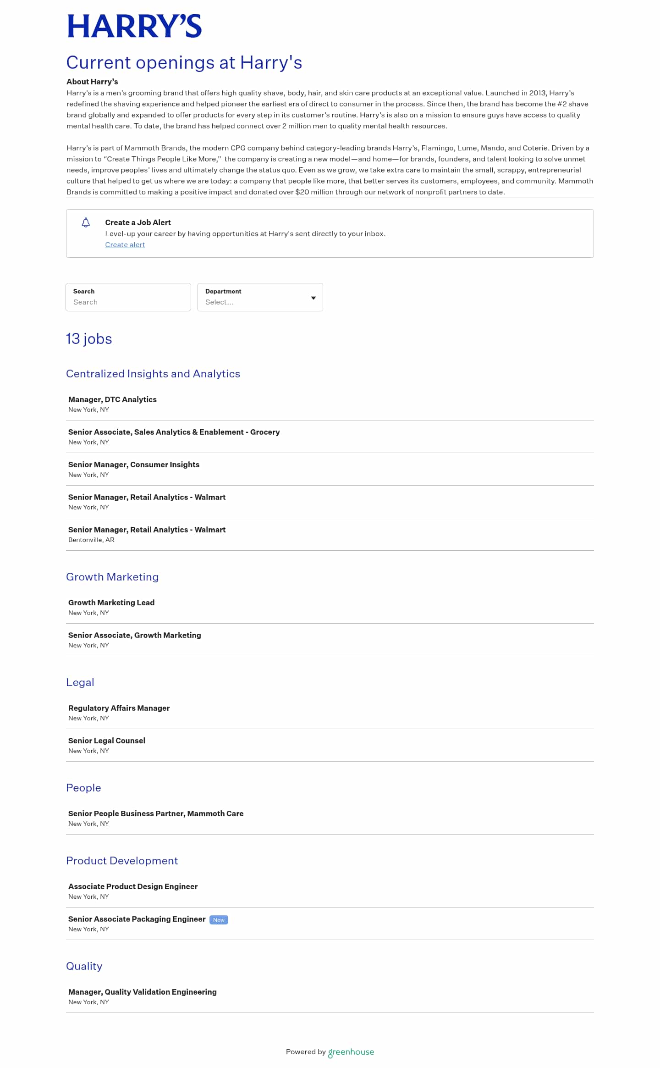
Task: Click the Harry's logo
Action: coord(134,26)
